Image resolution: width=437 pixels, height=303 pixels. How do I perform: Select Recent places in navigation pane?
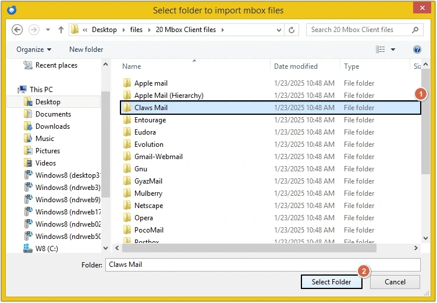point(51,65)
